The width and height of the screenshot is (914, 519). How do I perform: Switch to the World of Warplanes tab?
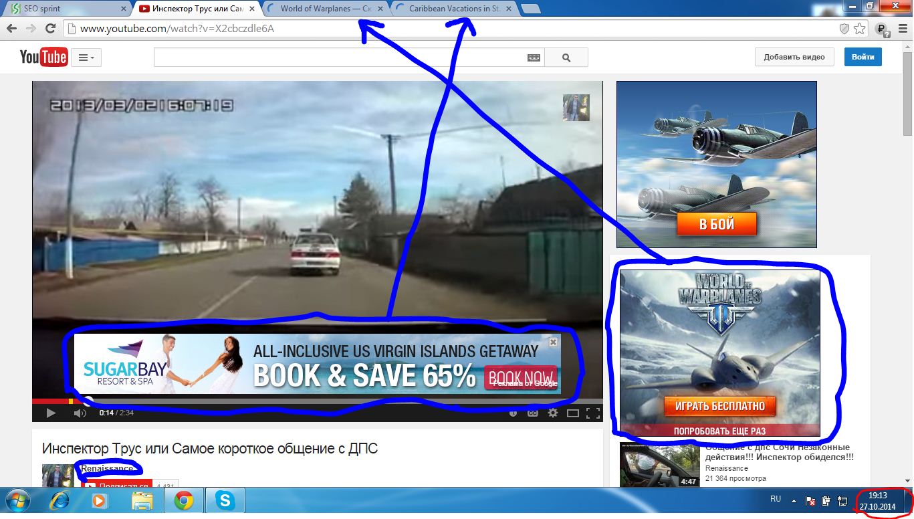point(326,9)
